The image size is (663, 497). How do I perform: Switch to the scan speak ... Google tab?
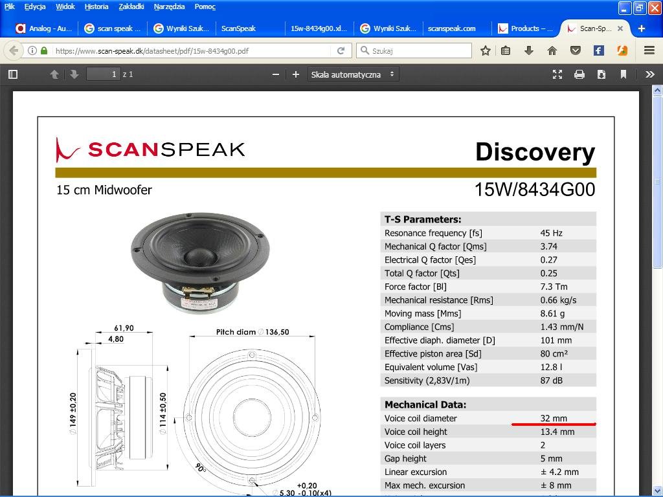(113, 28)
